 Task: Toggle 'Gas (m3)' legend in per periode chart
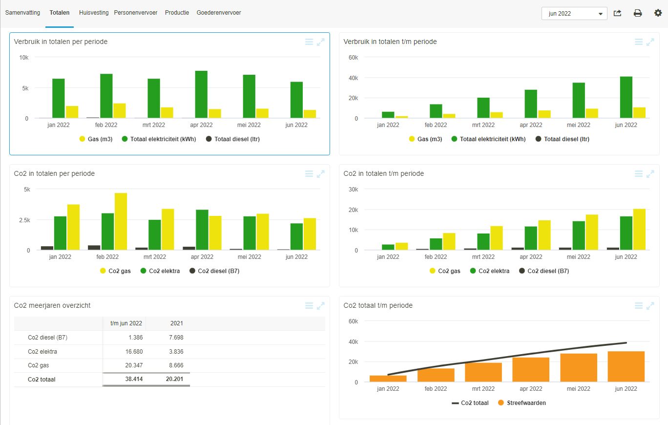[96, 139]
